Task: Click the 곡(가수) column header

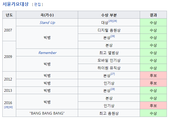Action: click(x=47, y=15)
